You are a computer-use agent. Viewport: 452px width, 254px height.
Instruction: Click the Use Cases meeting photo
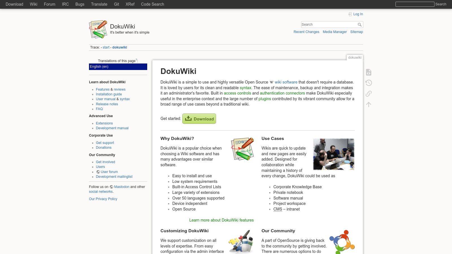(x=334, y=154)
